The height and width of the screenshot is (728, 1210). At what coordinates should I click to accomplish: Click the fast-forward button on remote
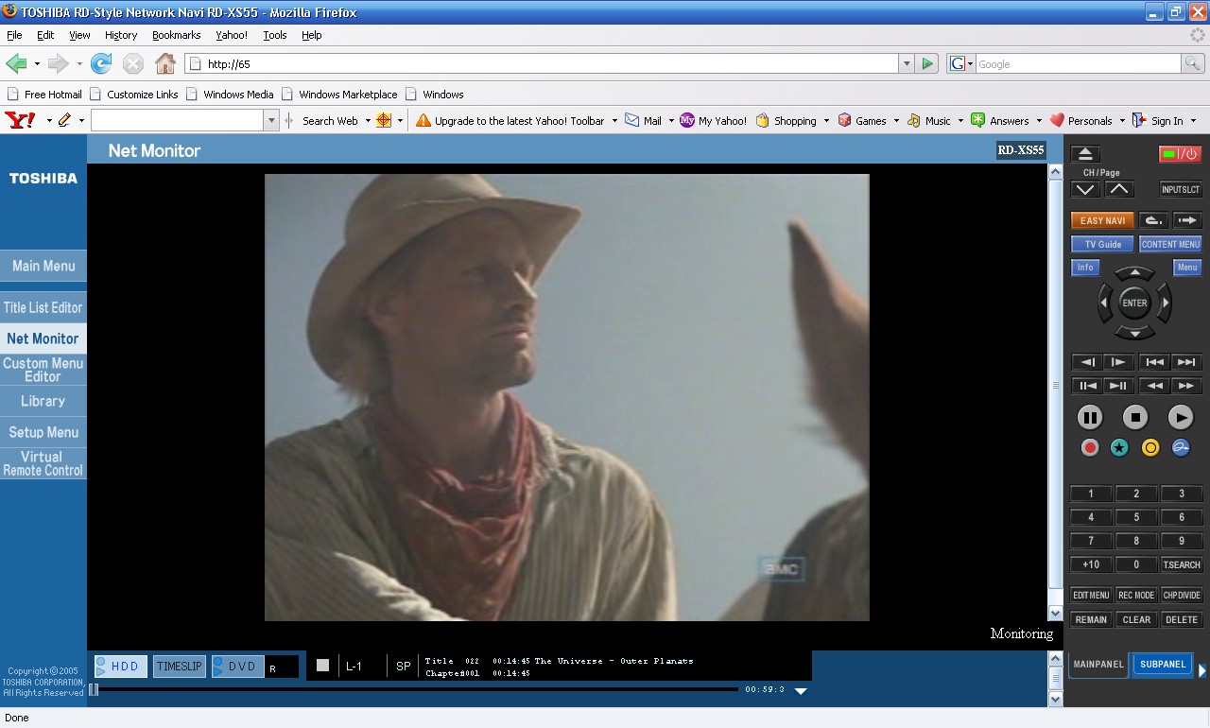1185,386
